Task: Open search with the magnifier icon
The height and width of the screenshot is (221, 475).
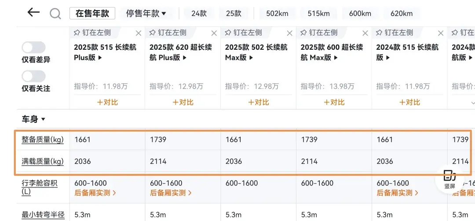Action: pyautogui.click(x=55, y=14)
